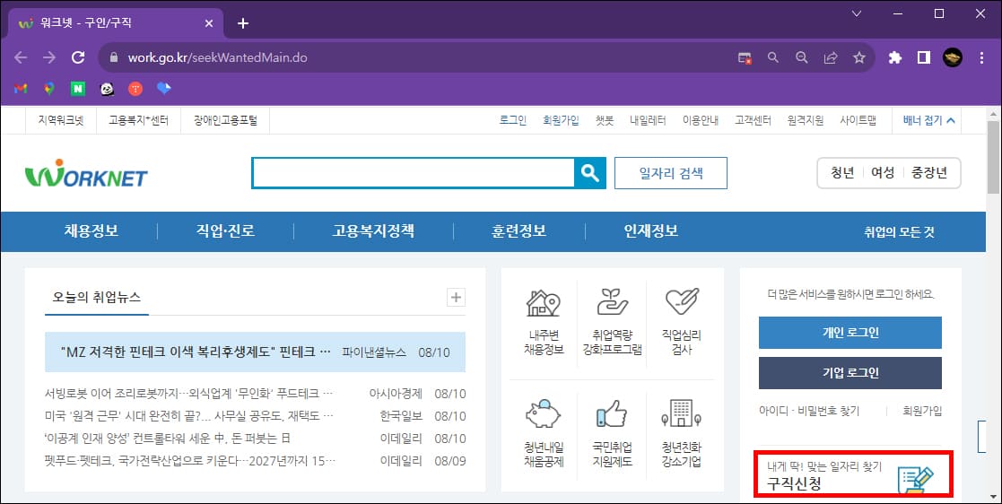Open the 고용복지정책 menu
Screen dimensions: 1002x504
(373, 231)
